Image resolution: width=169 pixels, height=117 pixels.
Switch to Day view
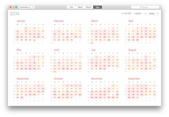71,7
